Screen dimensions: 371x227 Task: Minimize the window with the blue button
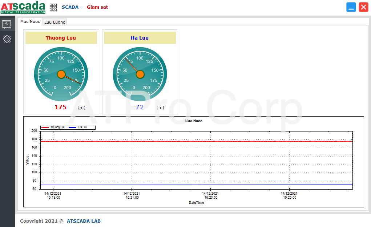click(x=351, y=7)
